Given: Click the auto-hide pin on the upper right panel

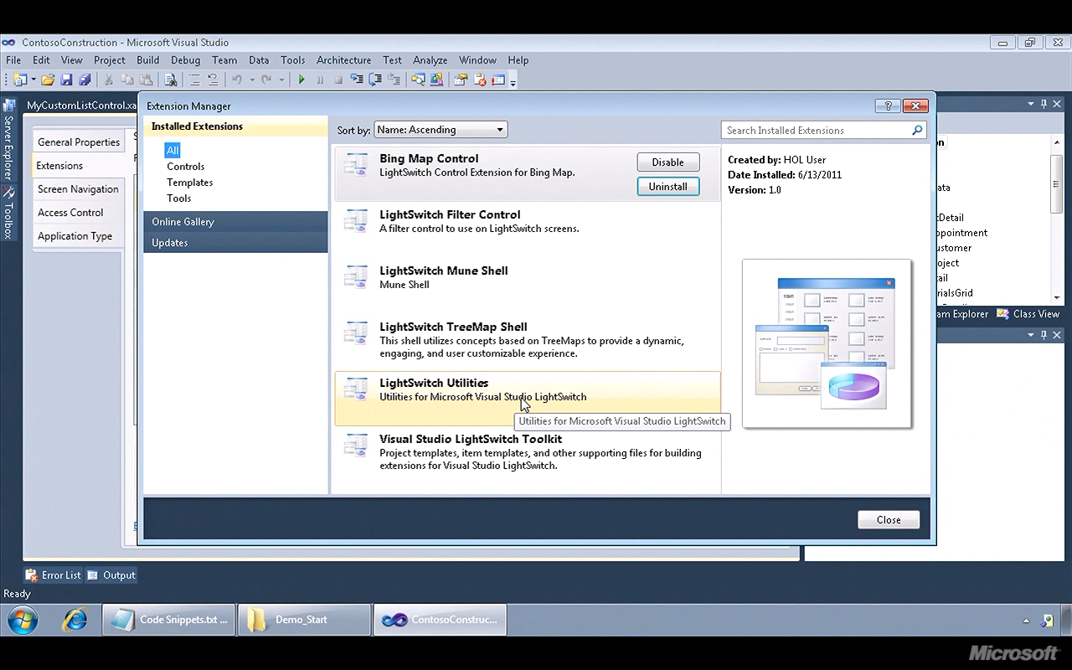Looking at the screenshot, I should click(x=1044, y=104).
